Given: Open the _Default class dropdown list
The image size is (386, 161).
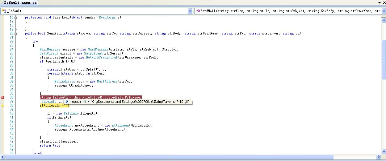Looking at the screenshot, I should coord(190,11).
